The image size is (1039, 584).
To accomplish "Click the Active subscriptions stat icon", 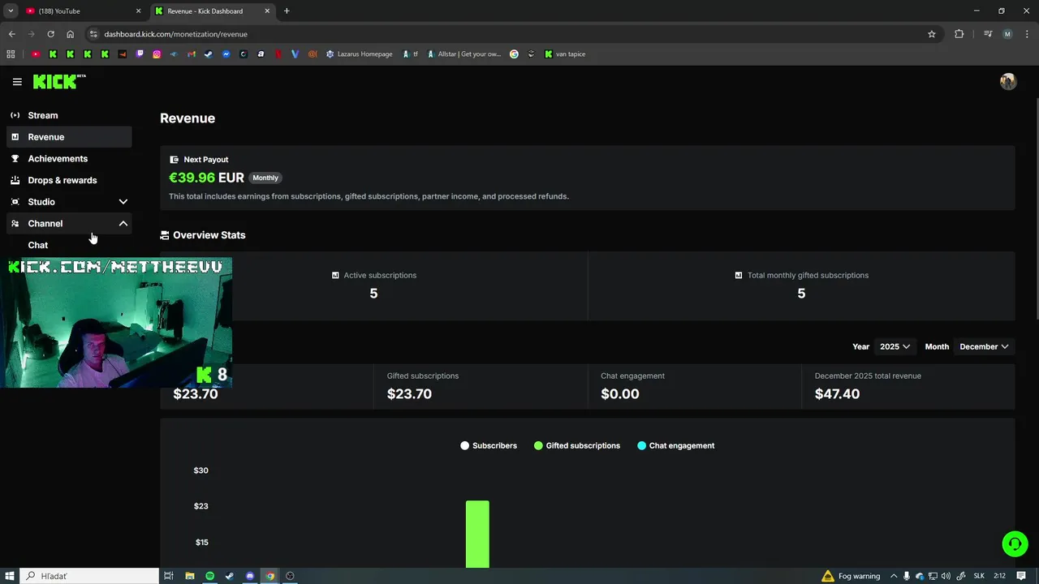I will [335, 275].
